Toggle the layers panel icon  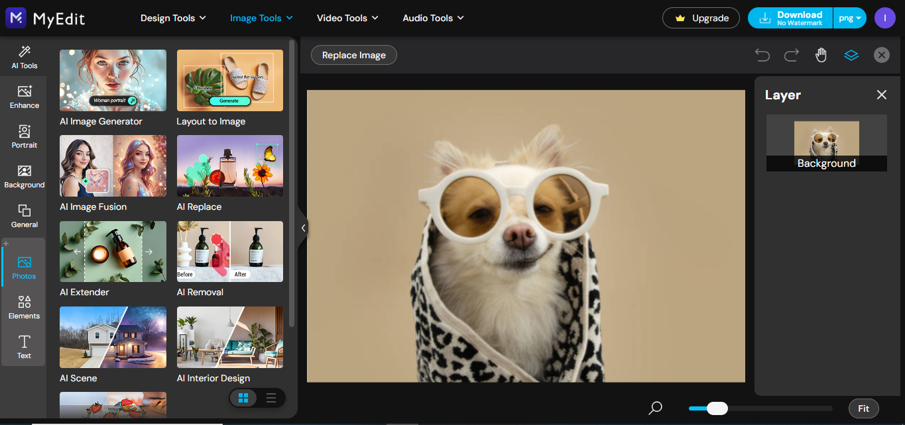pyautogui.click(x=851, y=55)
